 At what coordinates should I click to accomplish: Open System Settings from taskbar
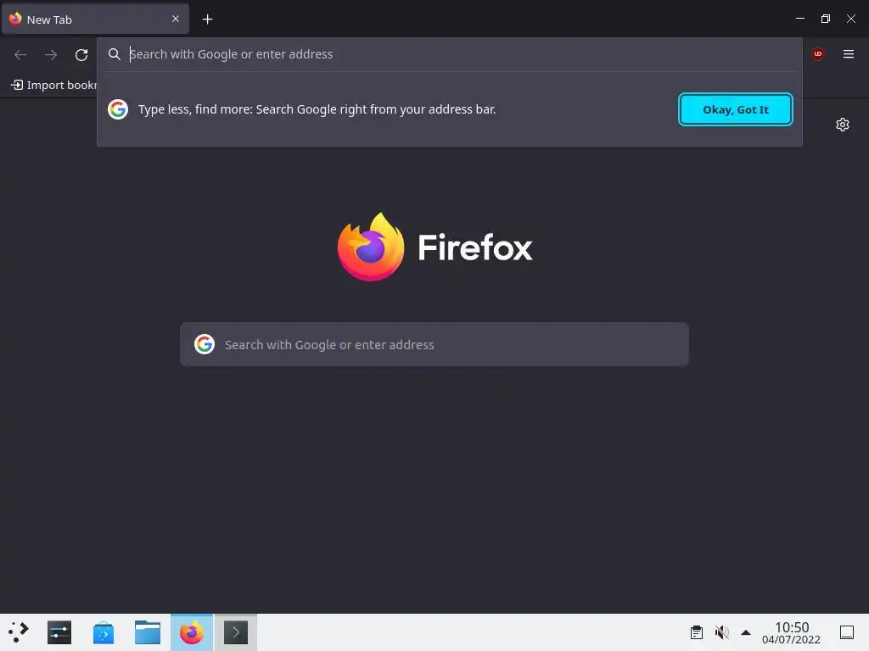coord(59,632)
